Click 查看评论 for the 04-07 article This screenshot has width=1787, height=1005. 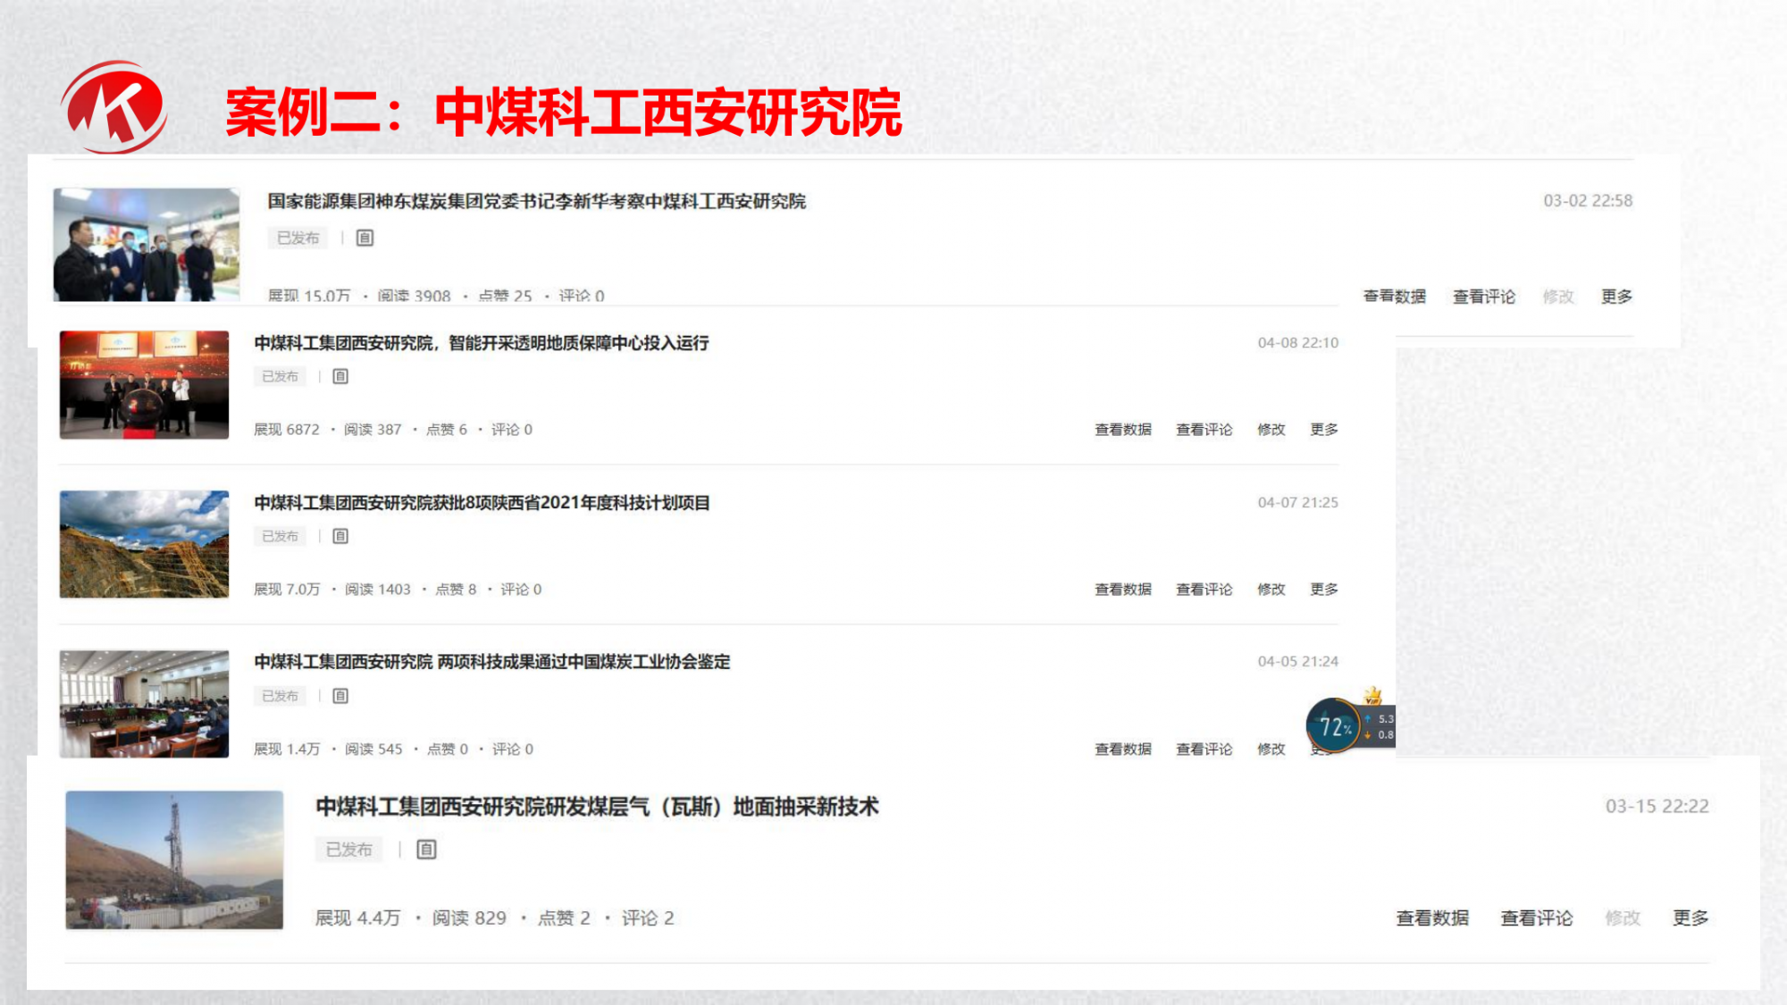[x=1204, y=590]
